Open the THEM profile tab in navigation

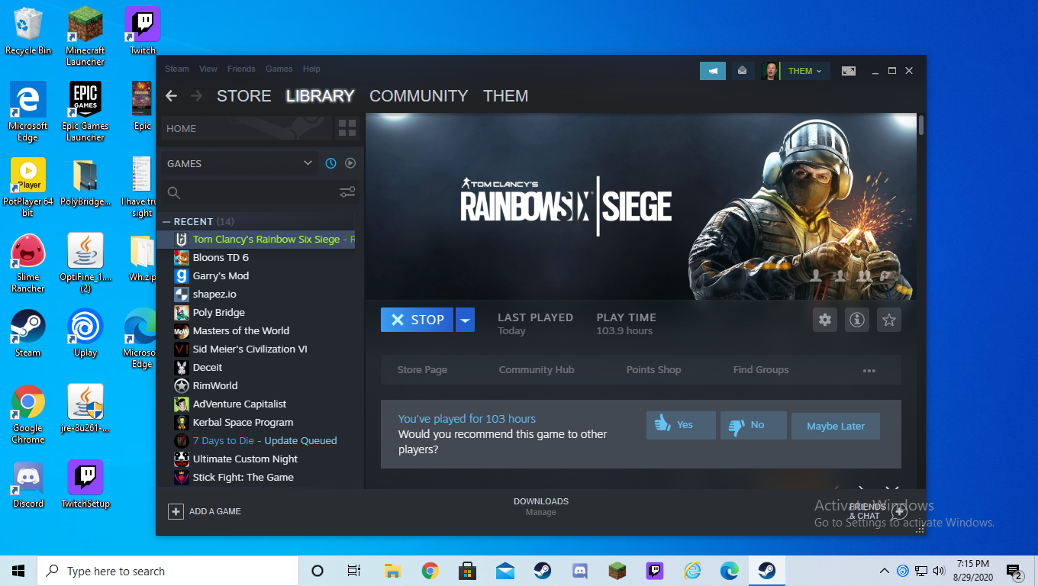[505, 95]
